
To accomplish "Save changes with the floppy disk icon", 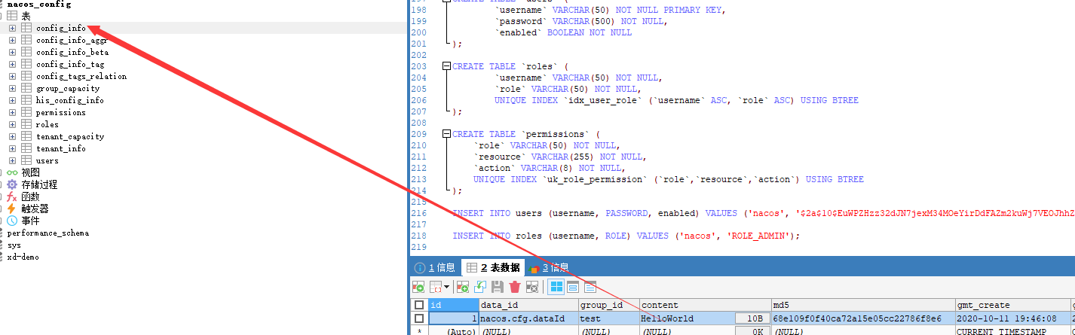I will [x=498, y=287].
